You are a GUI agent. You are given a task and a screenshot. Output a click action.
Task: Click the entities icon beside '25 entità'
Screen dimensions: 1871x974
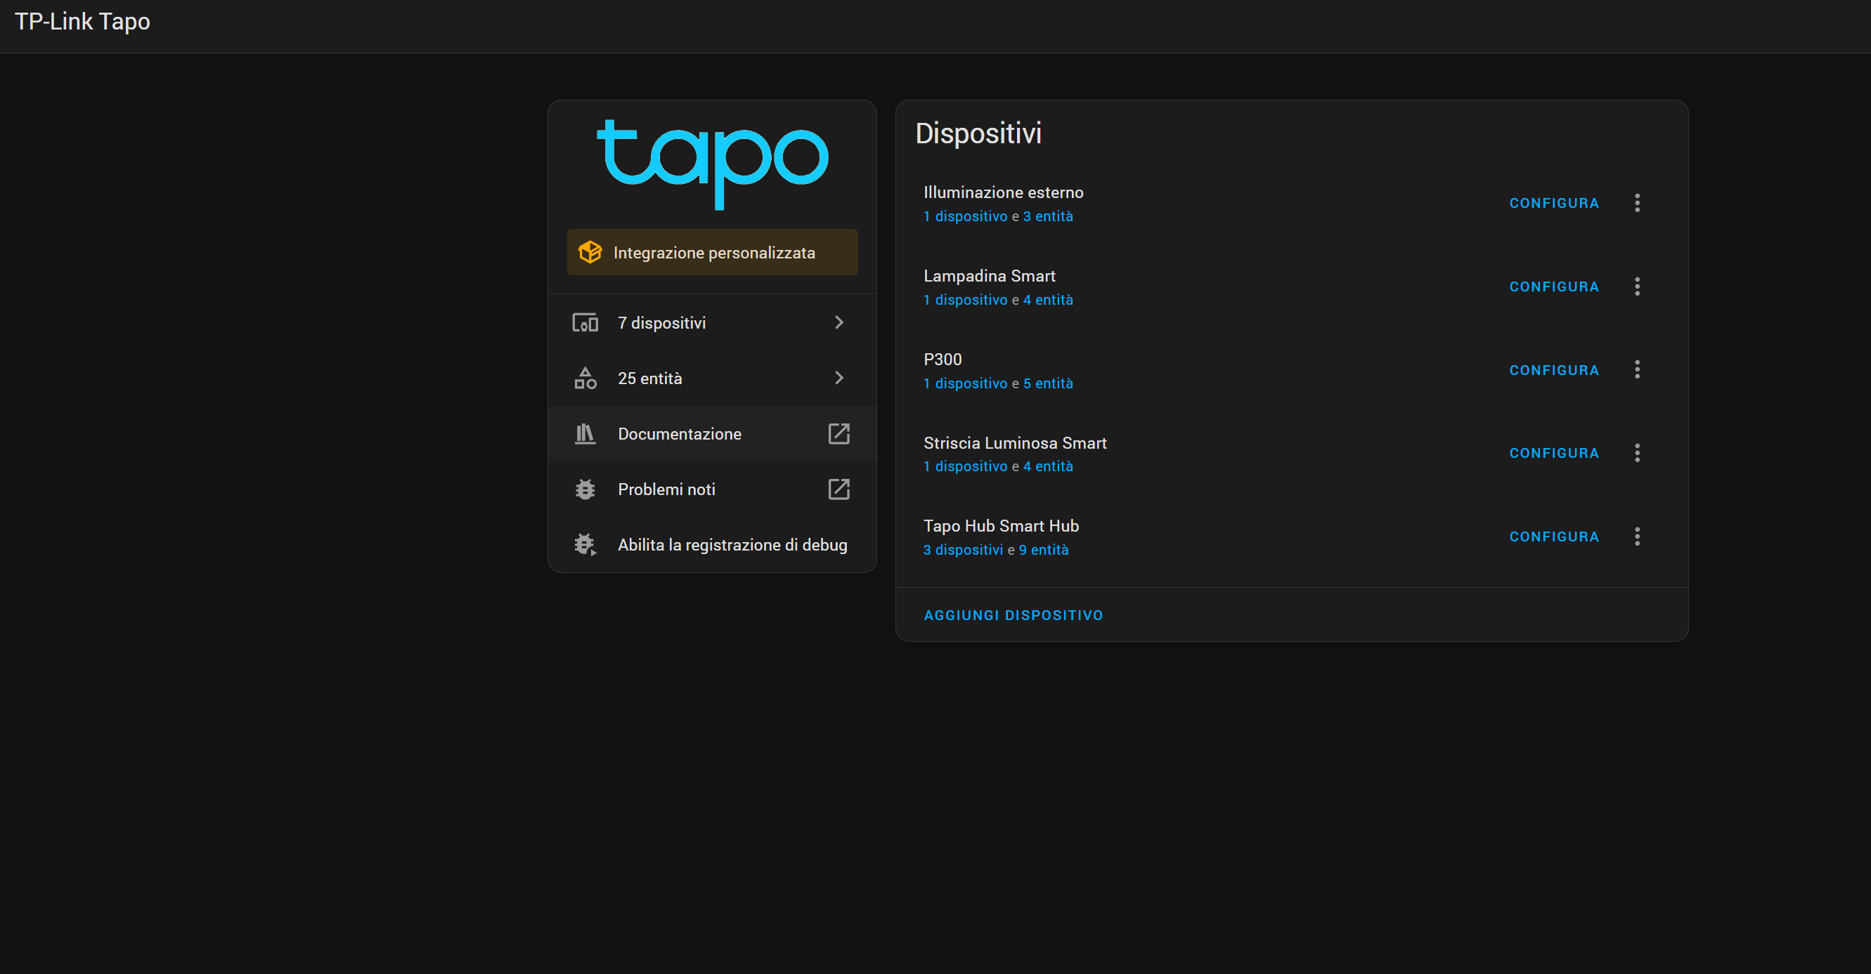[585, 377]
